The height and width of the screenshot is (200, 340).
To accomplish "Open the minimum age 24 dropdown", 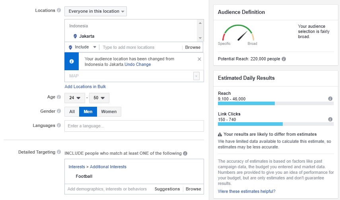I will click(x=75, y=98).
